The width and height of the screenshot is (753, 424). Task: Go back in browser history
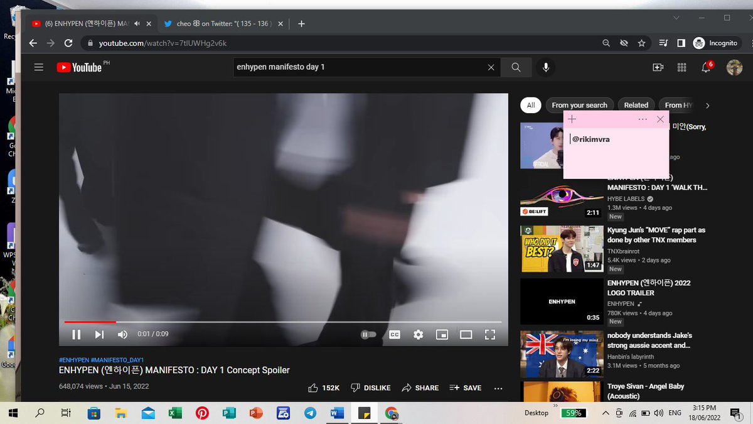tap(33, 43)
